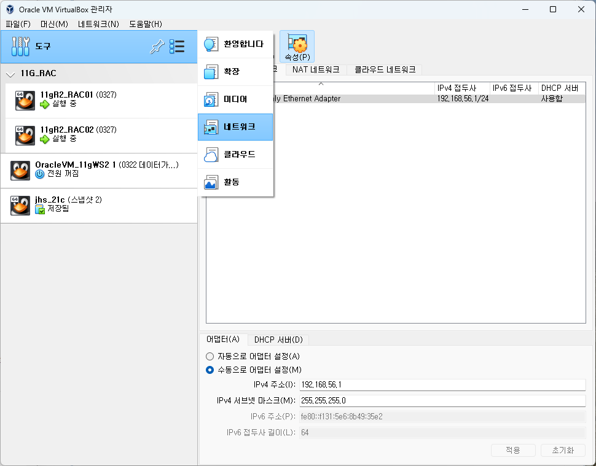
Task: Click the IPv4 서브넷 마스크 input field
Action: pyautogui.click(x=442, y=401)
